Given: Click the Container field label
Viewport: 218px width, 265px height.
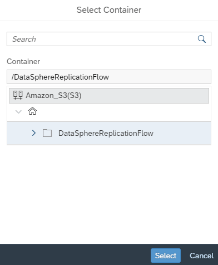Looking at the screenshot, I should click(23, 61).
